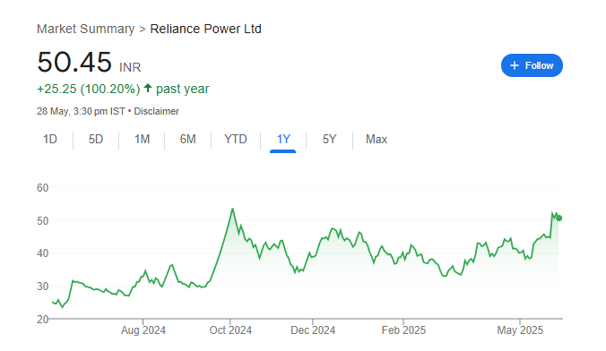The width and height of the screenshot is (606, 351).
Task: Select the 6M time range tab
Action: point(188,139)
